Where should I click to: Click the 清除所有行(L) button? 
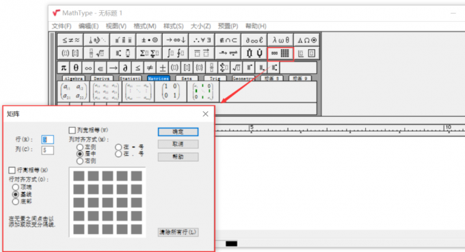pos(178,232)
